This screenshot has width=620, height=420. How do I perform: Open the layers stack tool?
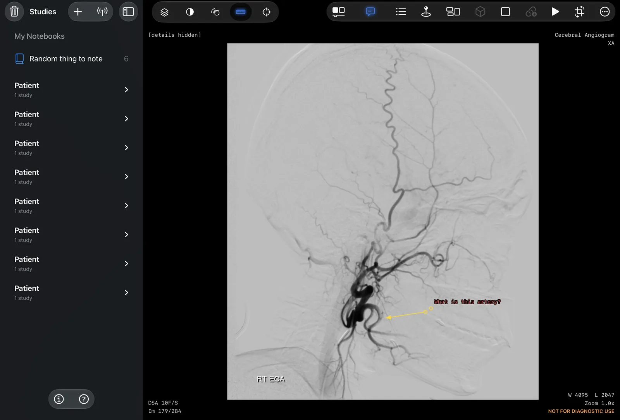(x=164, y=12)
